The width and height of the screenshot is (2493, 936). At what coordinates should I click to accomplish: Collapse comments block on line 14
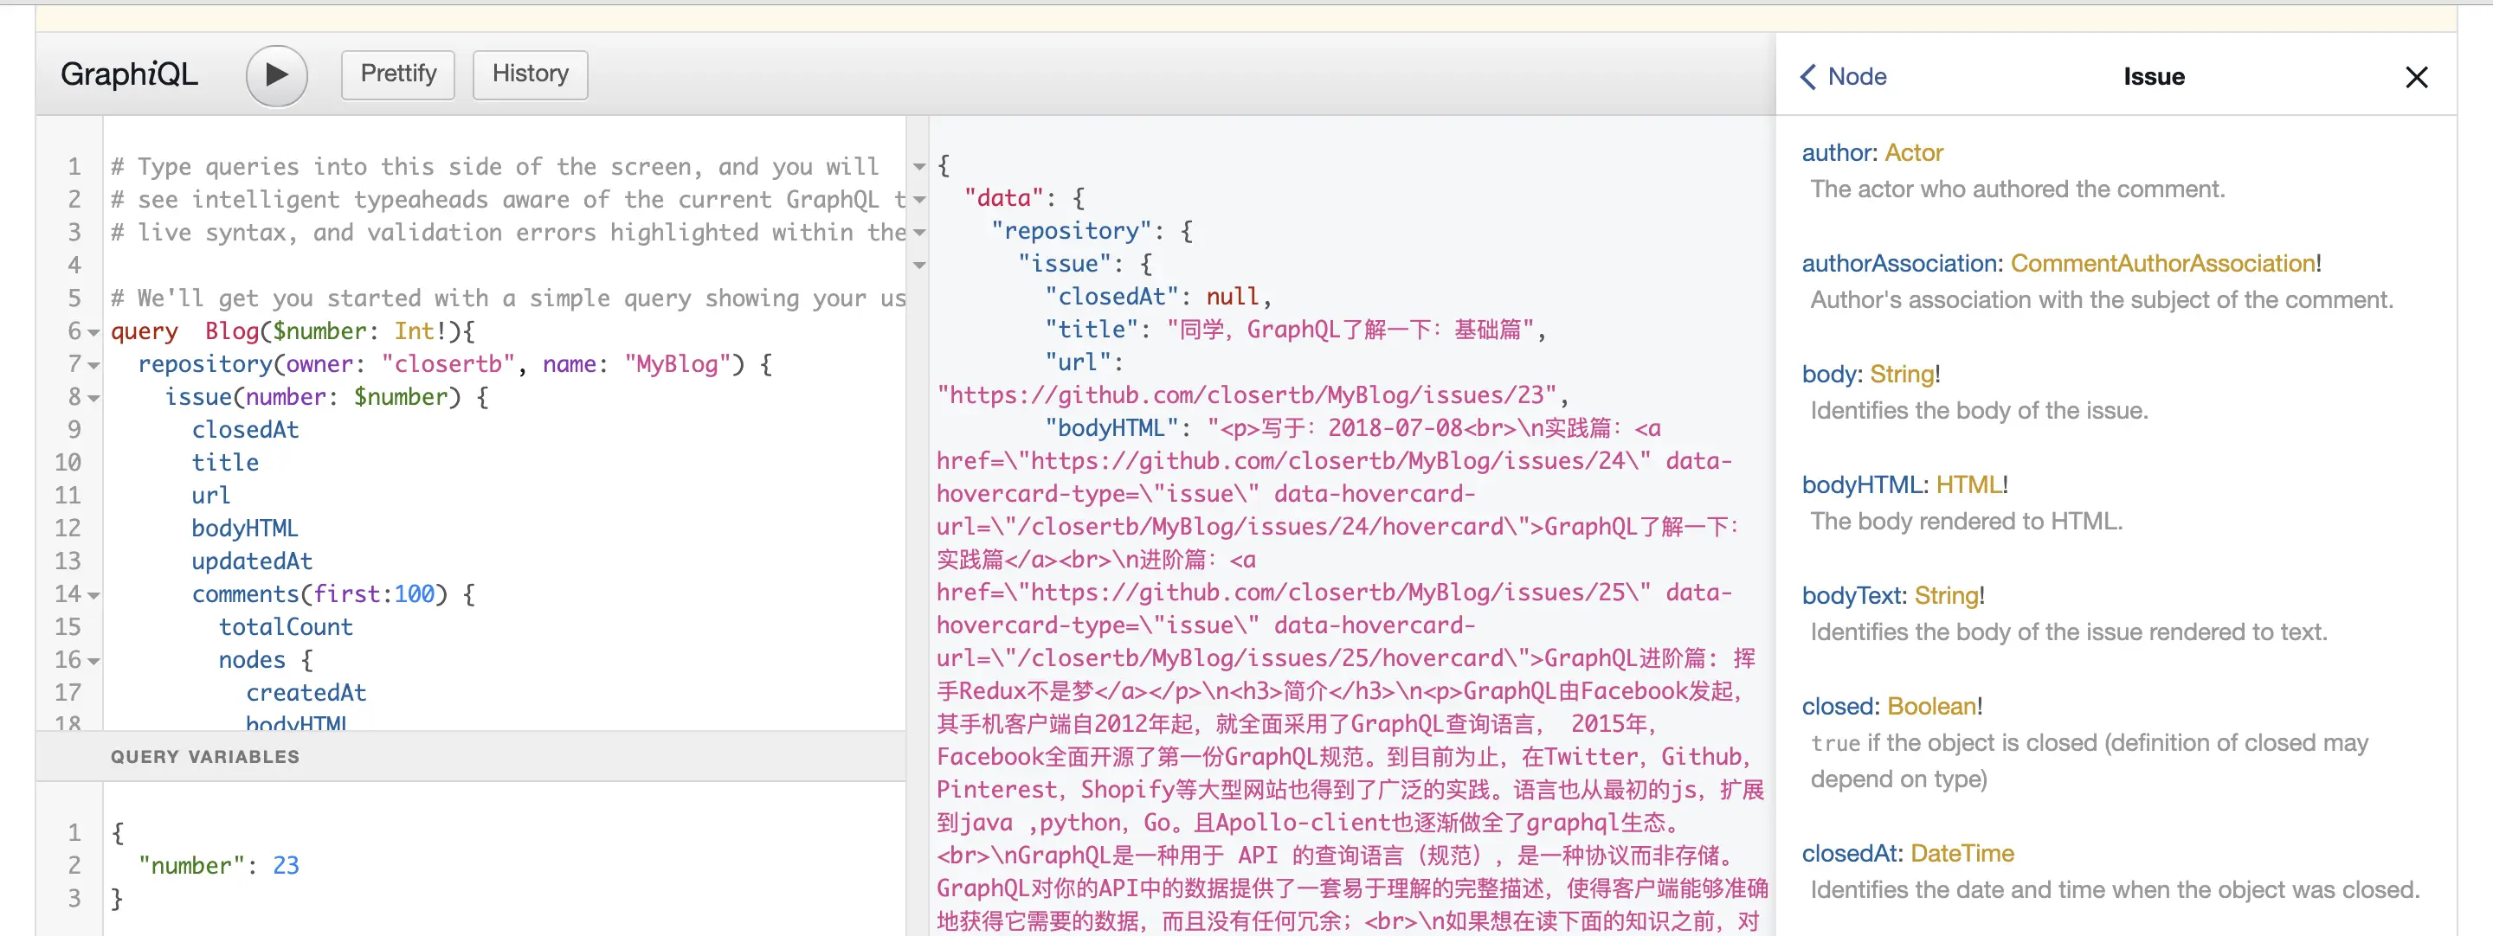(x=93, y=596)
